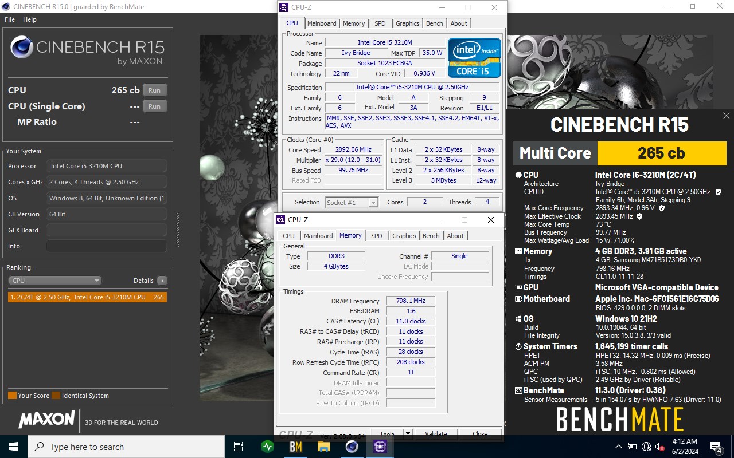The height and width of the screenshot is (458, 734).
Task: Run the CPU (Single Core) benchmark
Action: (x=155, y=106)
